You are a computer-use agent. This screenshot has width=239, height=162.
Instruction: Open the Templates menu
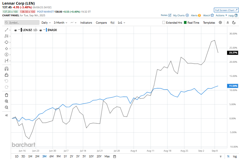(209, 23)
